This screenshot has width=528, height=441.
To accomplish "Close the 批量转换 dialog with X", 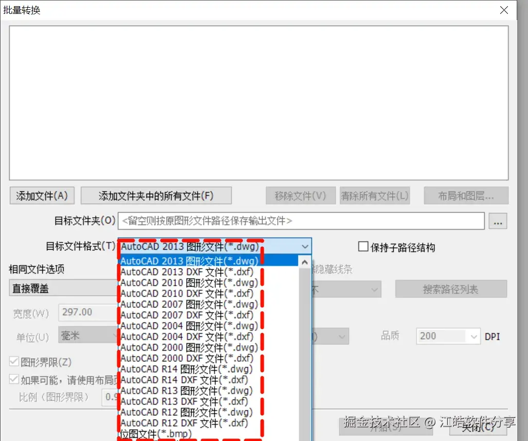I will [x=504, y=10].
